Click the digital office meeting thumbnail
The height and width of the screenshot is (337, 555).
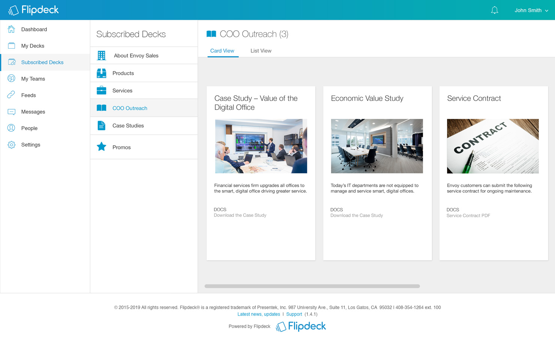point(261,146)
